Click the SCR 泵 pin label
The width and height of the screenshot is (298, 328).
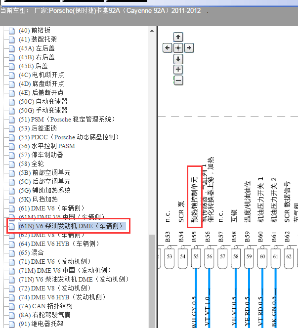click(x=181, y=212)
